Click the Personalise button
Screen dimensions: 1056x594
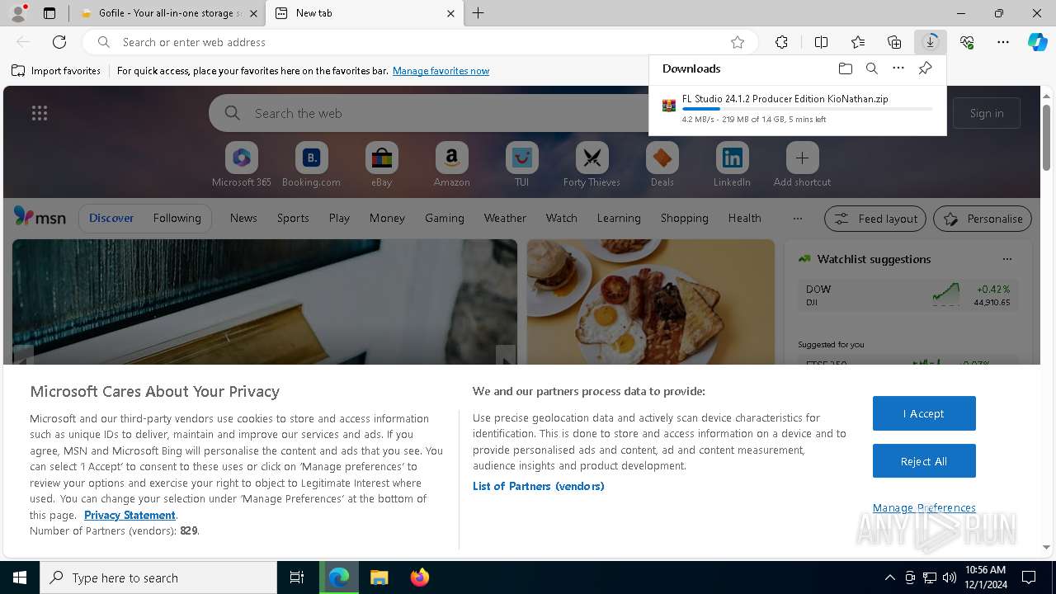tap(983, 219)
